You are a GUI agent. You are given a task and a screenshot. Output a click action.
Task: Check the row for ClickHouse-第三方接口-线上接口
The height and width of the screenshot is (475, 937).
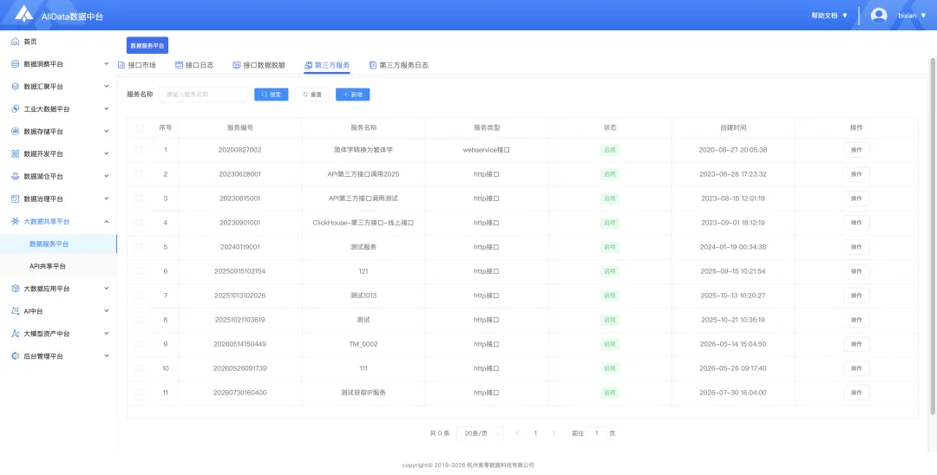pos(139,223)
